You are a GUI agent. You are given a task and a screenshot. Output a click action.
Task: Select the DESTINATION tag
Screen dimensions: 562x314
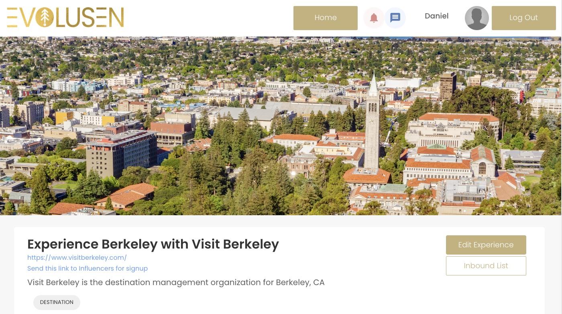coord(57,302)
